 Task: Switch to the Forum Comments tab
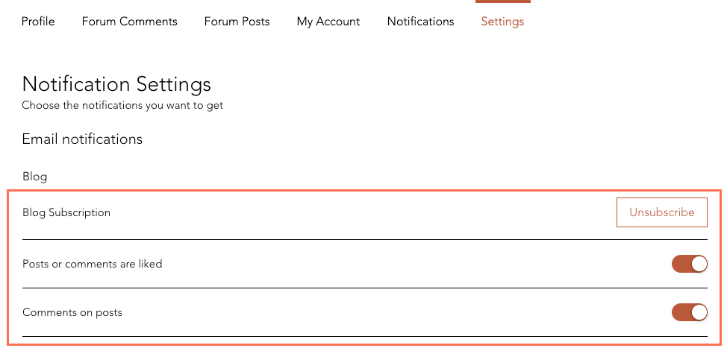129,22
